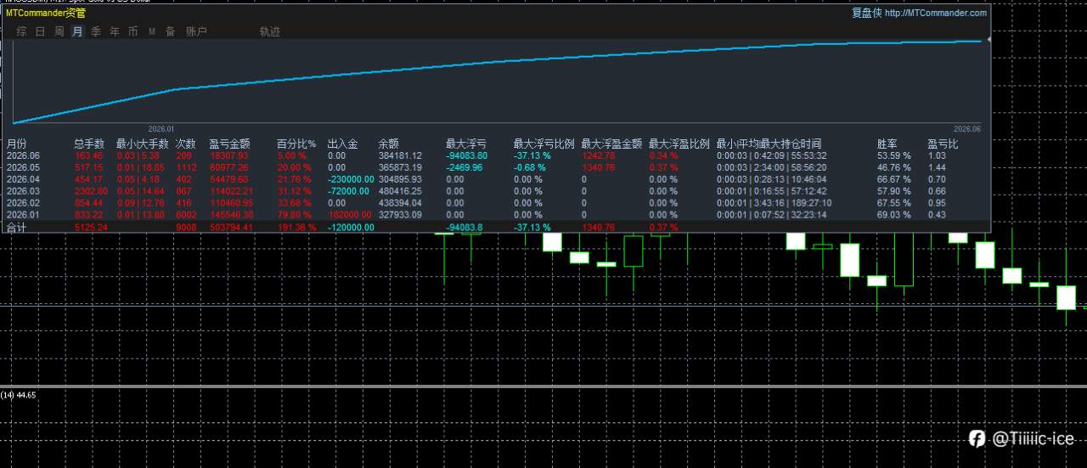Click the 出入金 column header
Image resolution: width=1087 pixels, height=468 pixels.
(x=342, y=144)
